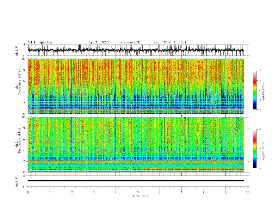Click the "start UT = 3:10:1" text
The image size is (279, 216).
click(x=170, y=42)
